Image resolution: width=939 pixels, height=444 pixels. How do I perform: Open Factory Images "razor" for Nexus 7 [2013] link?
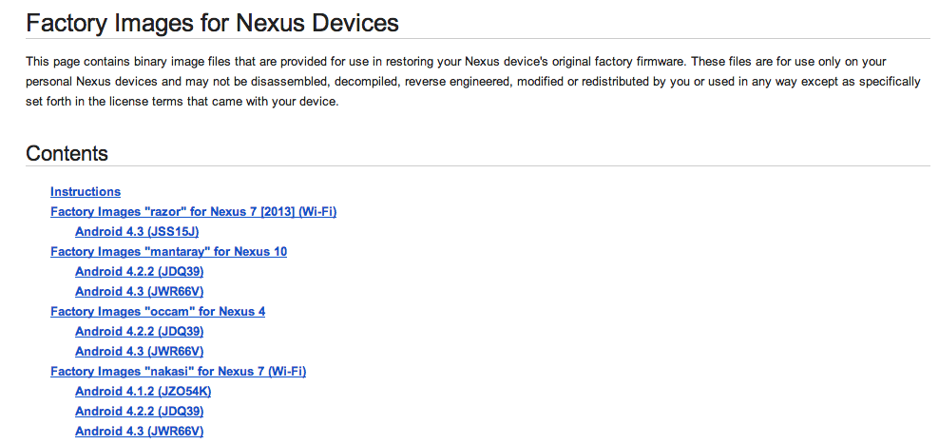[x=193, y=212]
